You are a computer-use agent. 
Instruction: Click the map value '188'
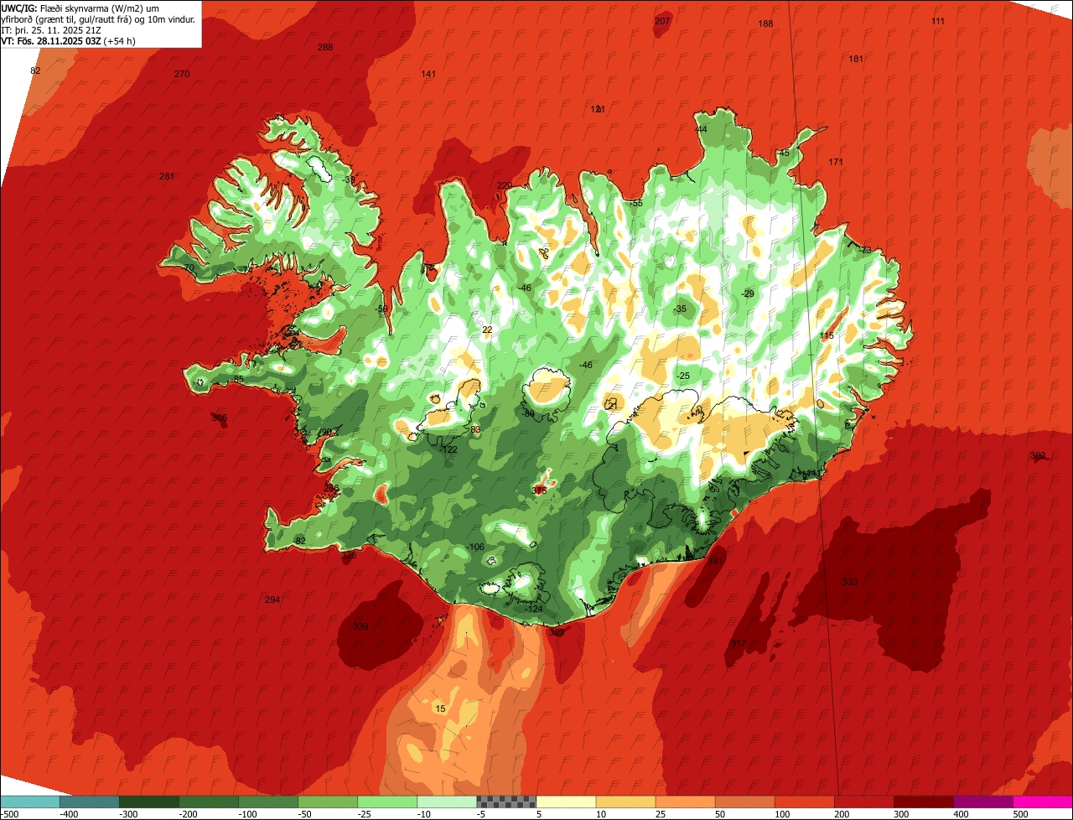tap(765, 23)
